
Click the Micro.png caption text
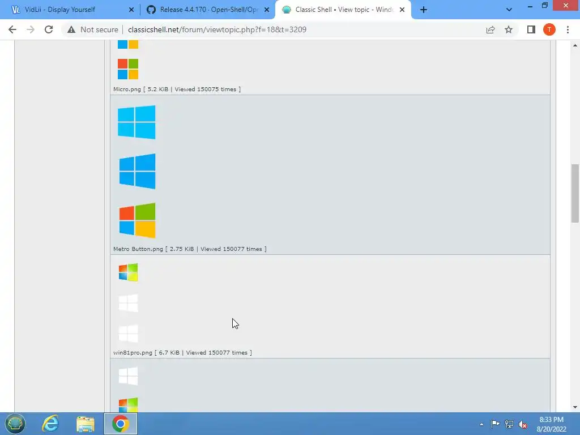click(x=177, y=89)
